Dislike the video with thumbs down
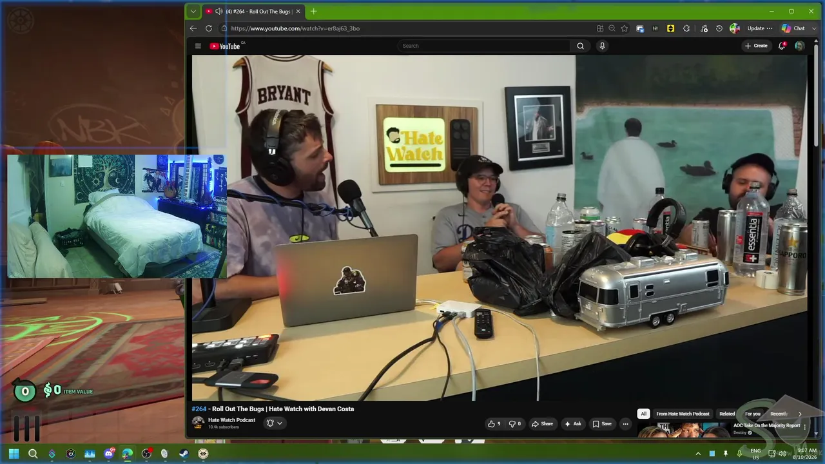Viewport: 825px width, 464px height. [x=515, y=424]
